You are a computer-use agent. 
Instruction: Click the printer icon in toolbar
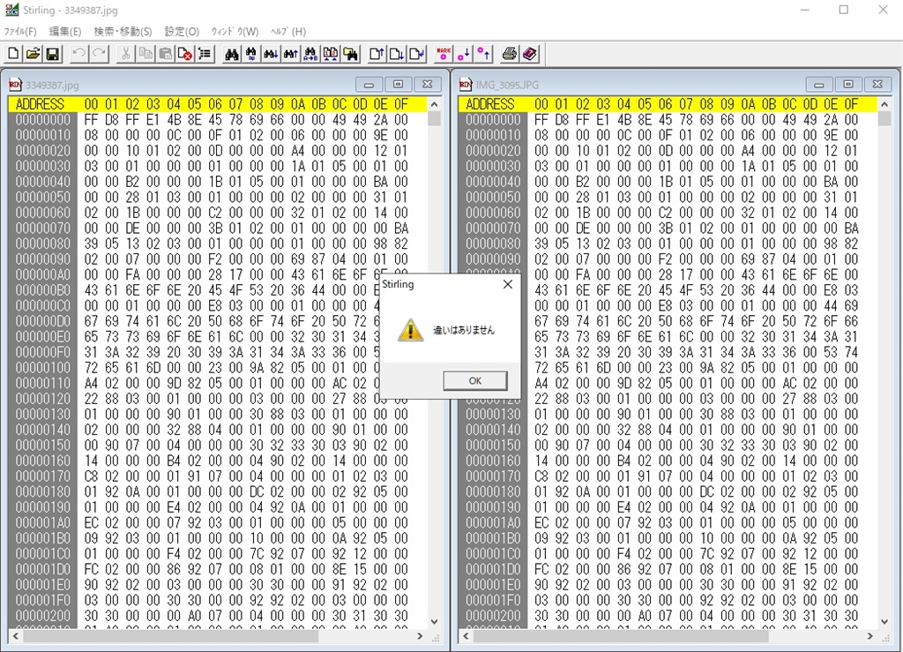point(509,54)
